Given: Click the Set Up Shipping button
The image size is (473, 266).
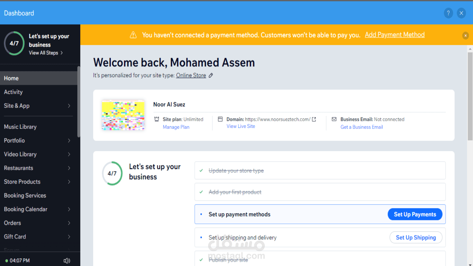Looking at the screenshot, I should [416, 238].
